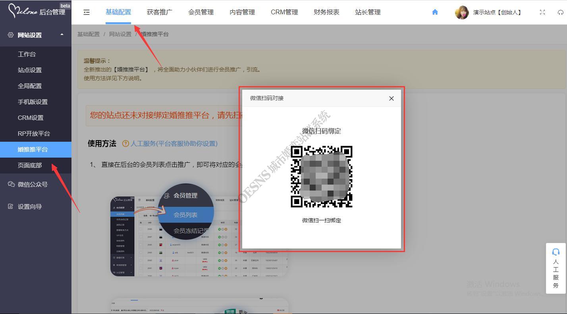Click the 基础配置 breadcrumb link

pos(89,34)
